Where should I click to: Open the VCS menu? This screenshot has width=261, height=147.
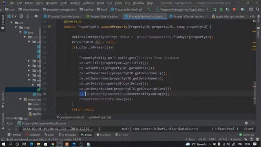click(x=127, y=3)
